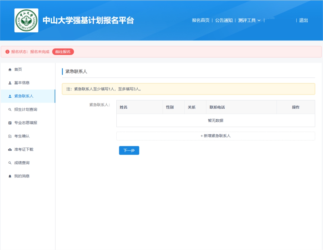Click the form icon beside 专业志愿填报

10,123
